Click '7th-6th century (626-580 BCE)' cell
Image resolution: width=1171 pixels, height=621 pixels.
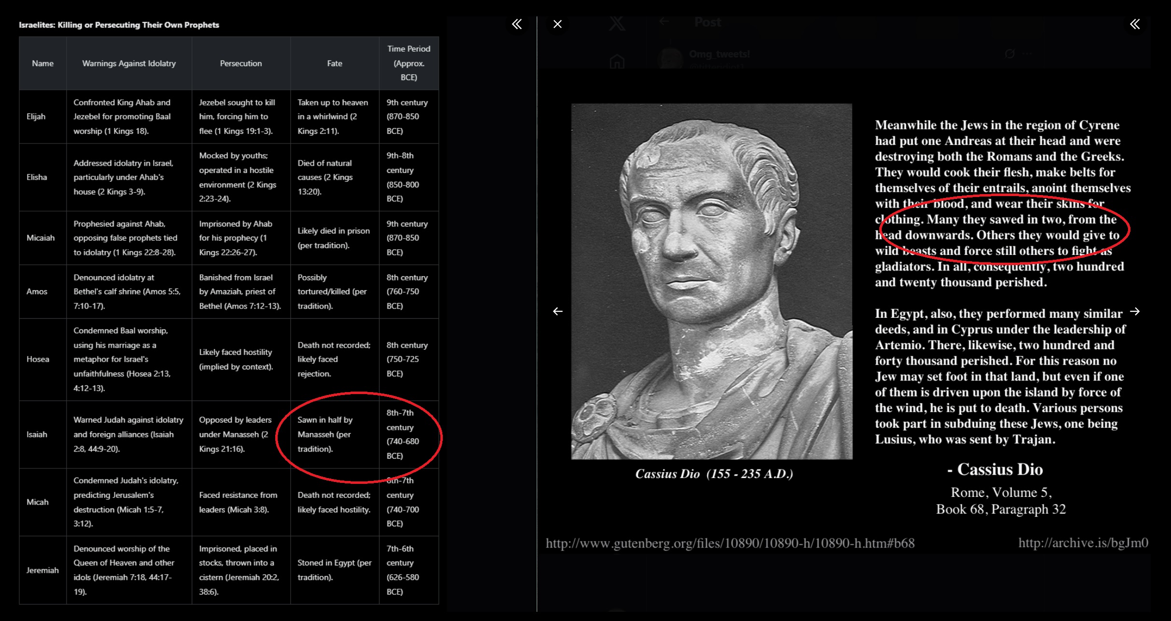[x=409, y=570]
